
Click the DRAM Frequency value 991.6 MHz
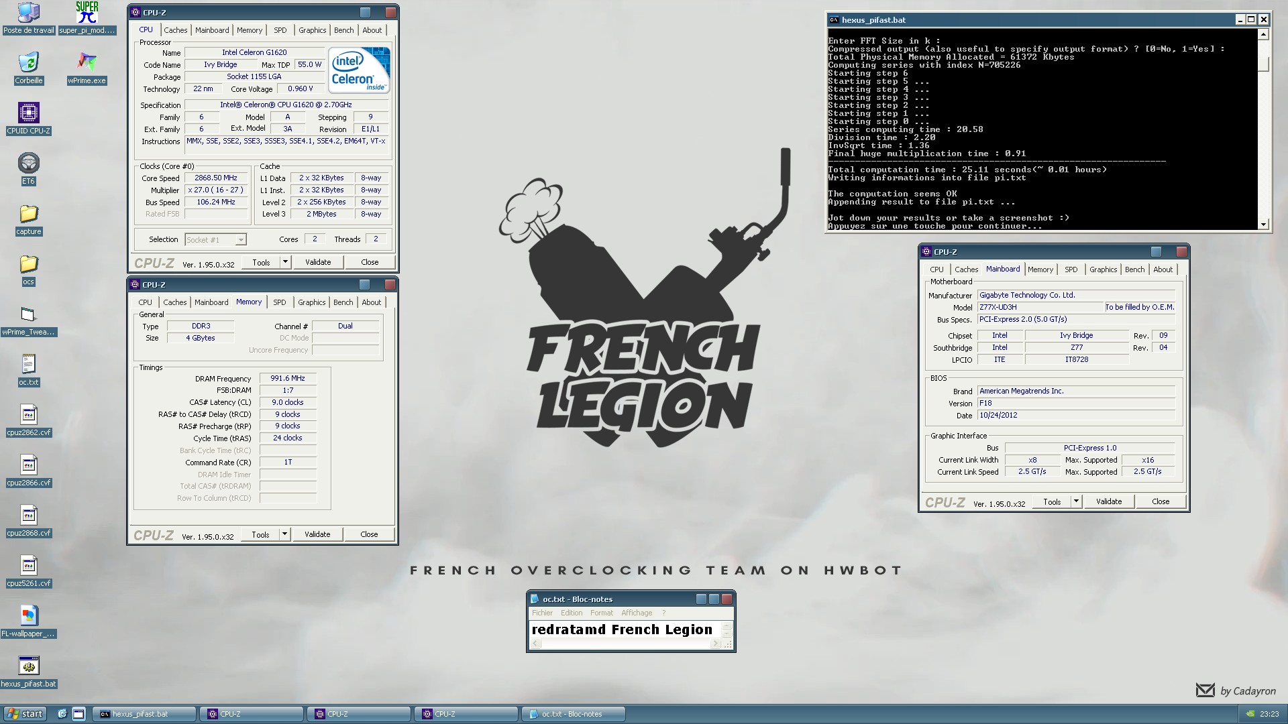click(288, 379)
